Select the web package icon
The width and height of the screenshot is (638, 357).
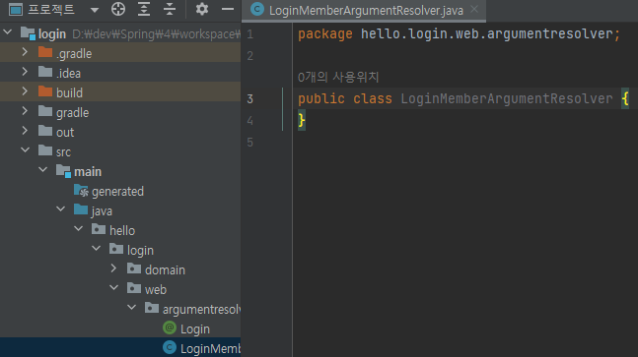pos(134,288)
